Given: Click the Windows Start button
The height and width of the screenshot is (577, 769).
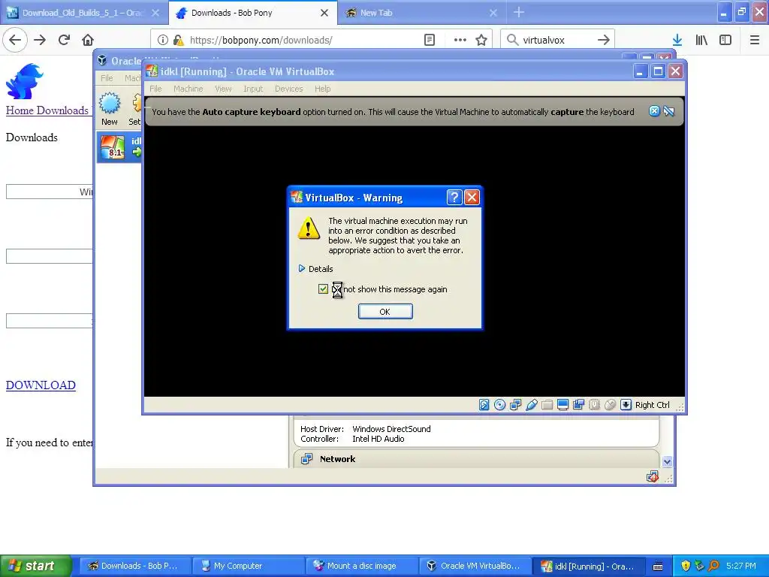Looking at the screenshot, I should pyautogui.click(x=36, y=566).
